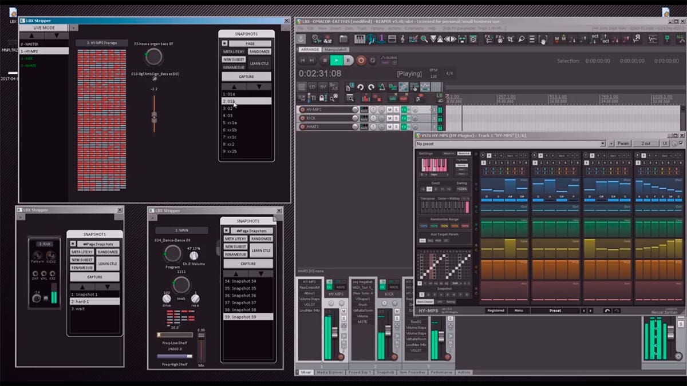Toggle the HY-MPS plugin bypass checkbox
The height and width of the screenshot is (386, 687).
point(681,144)
